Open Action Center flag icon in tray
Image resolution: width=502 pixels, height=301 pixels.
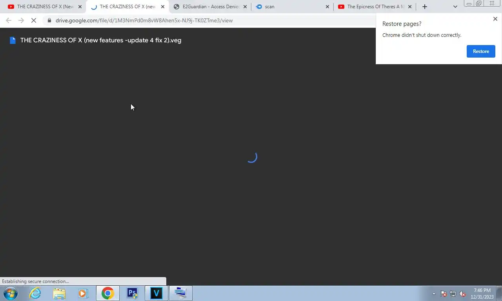tap(444, 294)
